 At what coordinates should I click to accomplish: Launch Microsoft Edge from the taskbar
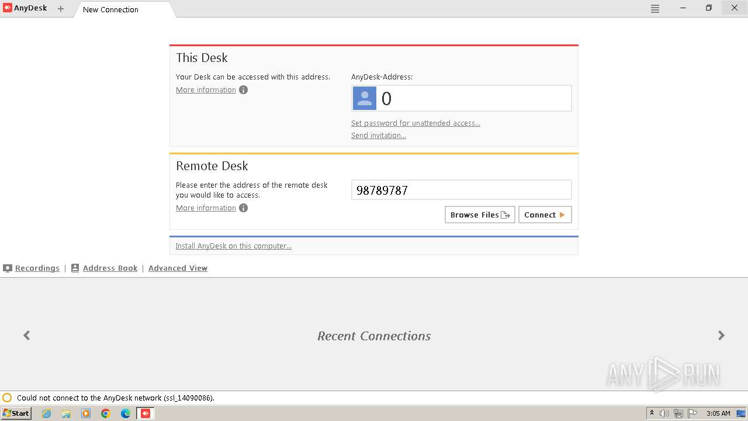[126, 413]
